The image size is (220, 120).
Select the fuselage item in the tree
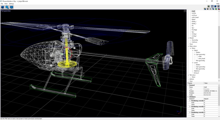pyautogui.click(x=194, y=30)
